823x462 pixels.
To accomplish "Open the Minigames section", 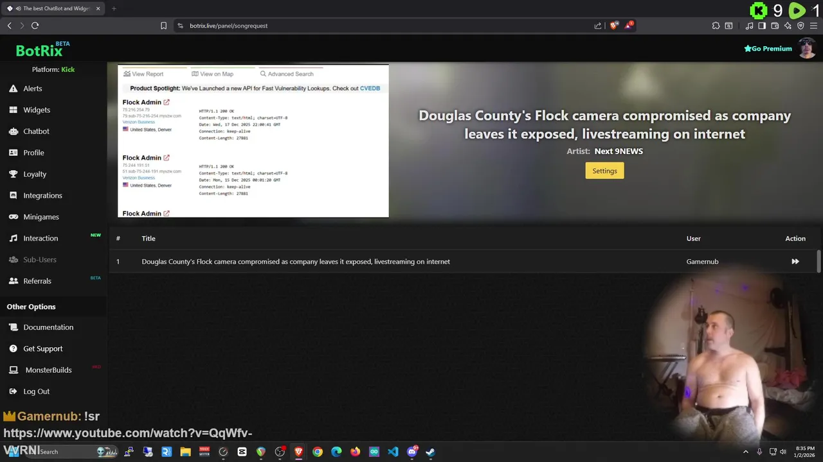I will (41, 217).
